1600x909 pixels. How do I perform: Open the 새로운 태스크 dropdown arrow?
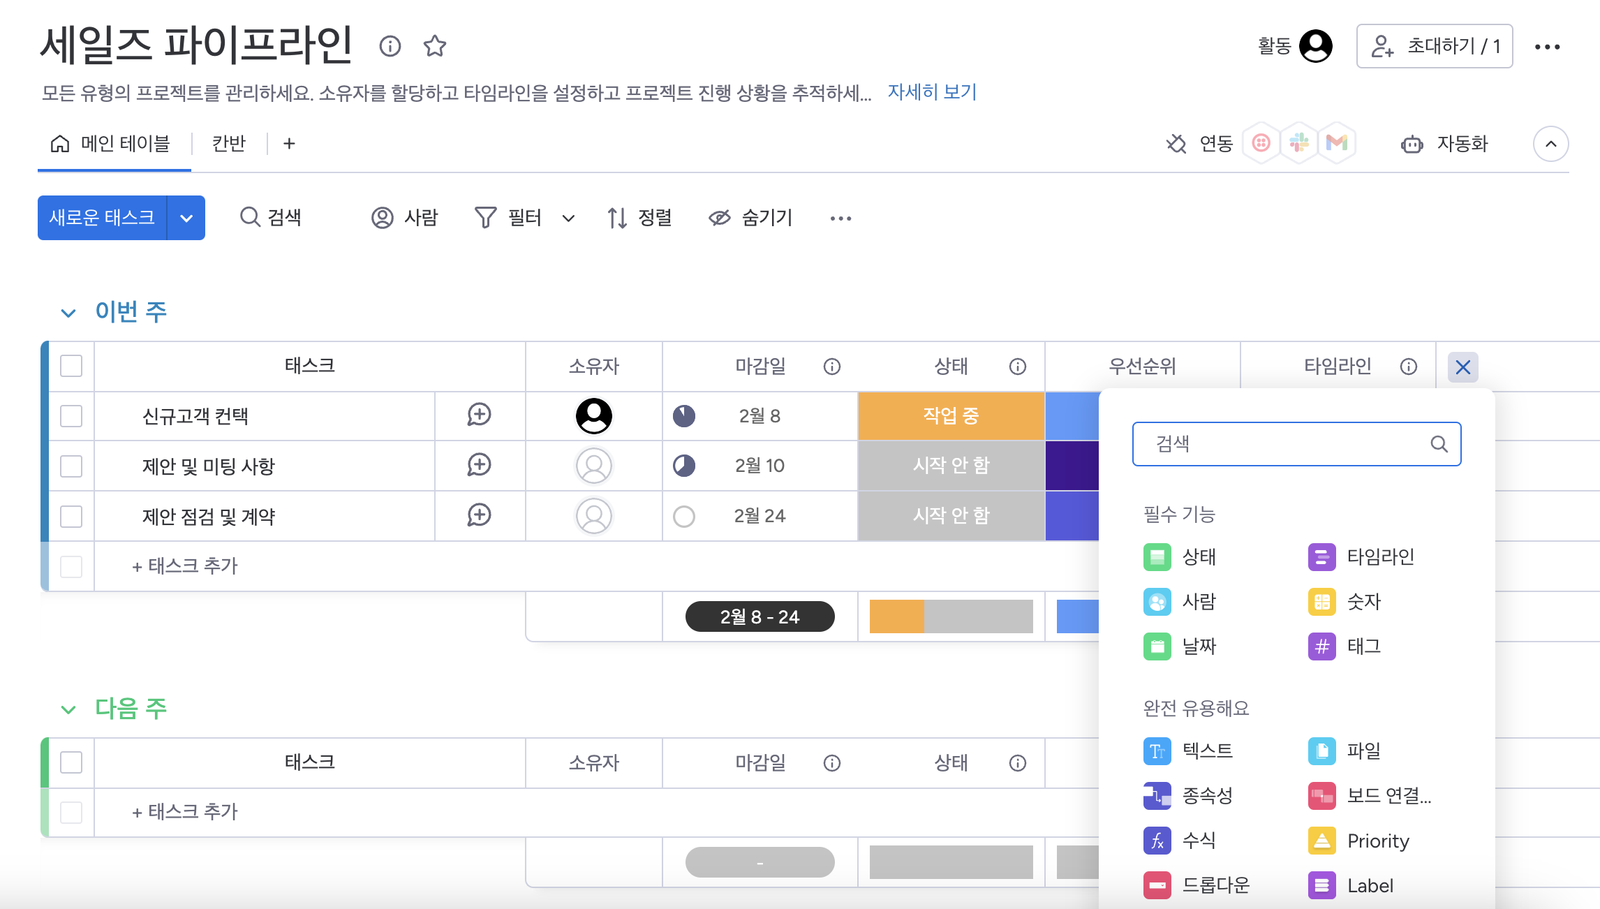(186, 218)
